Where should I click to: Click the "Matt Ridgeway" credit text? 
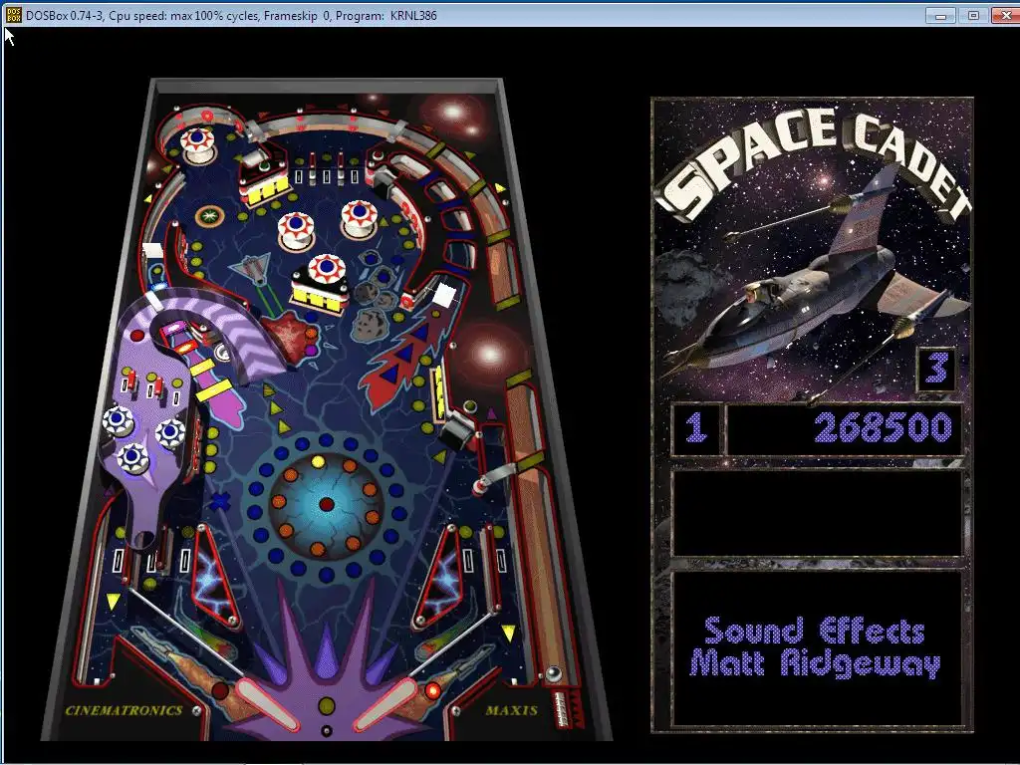pos(815,663)
